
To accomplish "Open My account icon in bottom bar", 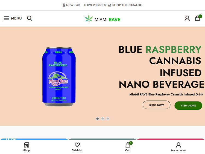I will 178,145.
